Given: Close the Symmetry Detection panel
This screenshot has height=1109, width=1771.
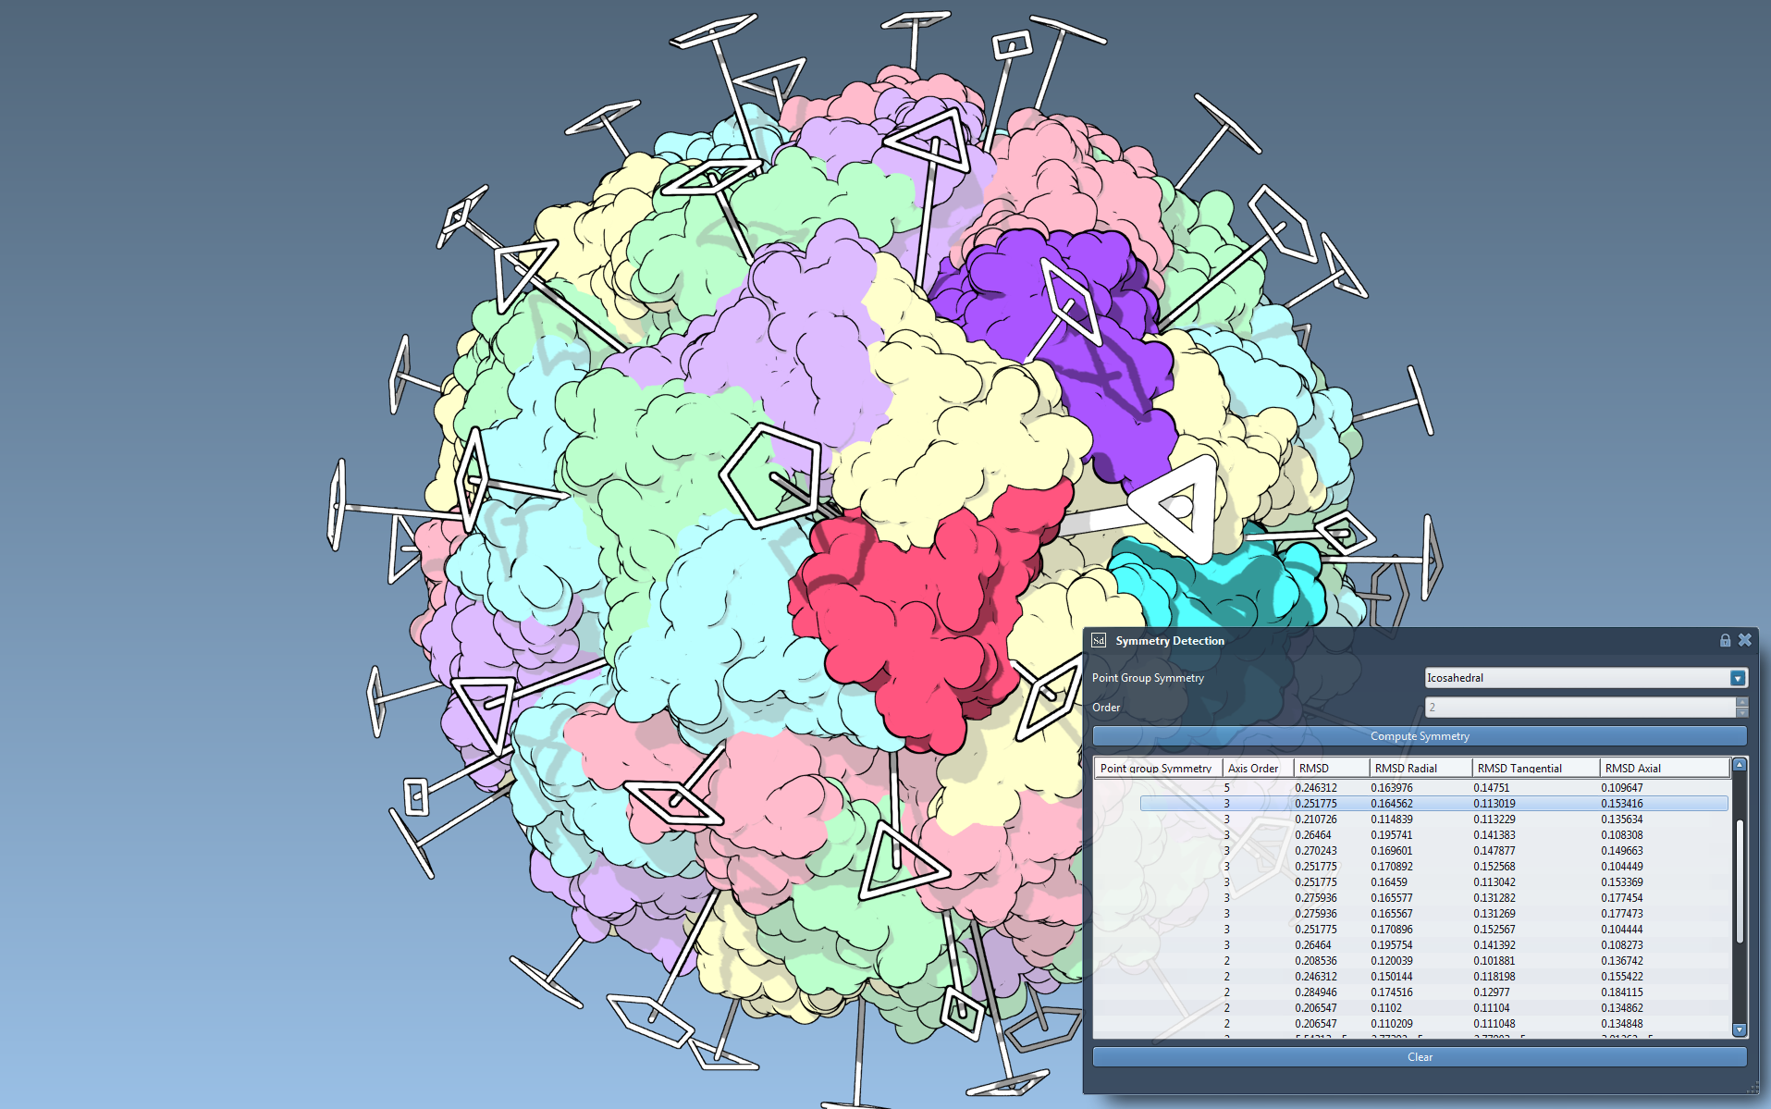Looking at the screenshot, I should 1745,640.
